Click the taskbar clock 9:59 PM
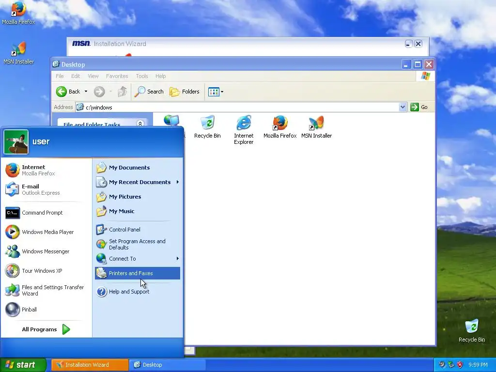The height and width of the screenshot is (372, 496). pos(478,365)
